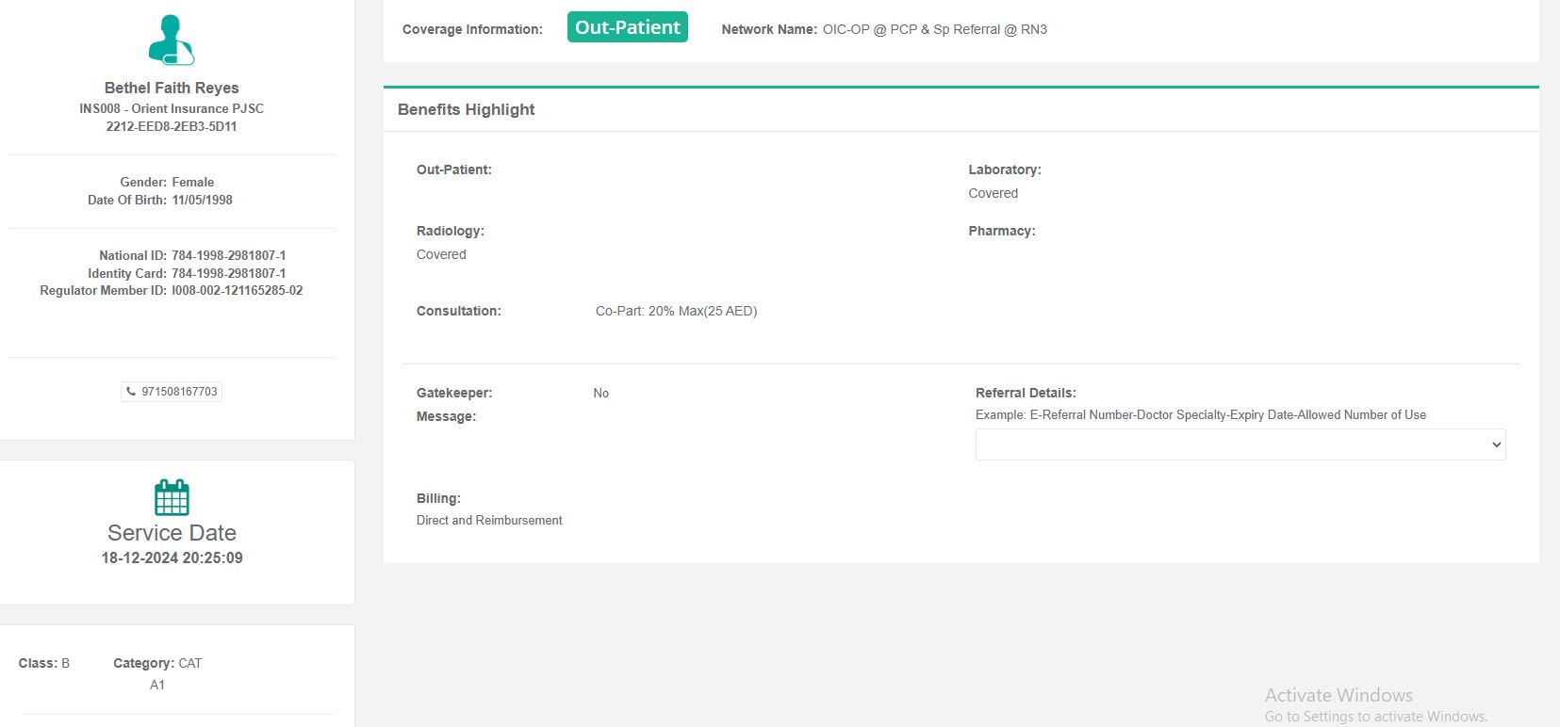
Task: Click Regulator Member ID I008-002-121165285-02
Action: click(x=238, y=290)
